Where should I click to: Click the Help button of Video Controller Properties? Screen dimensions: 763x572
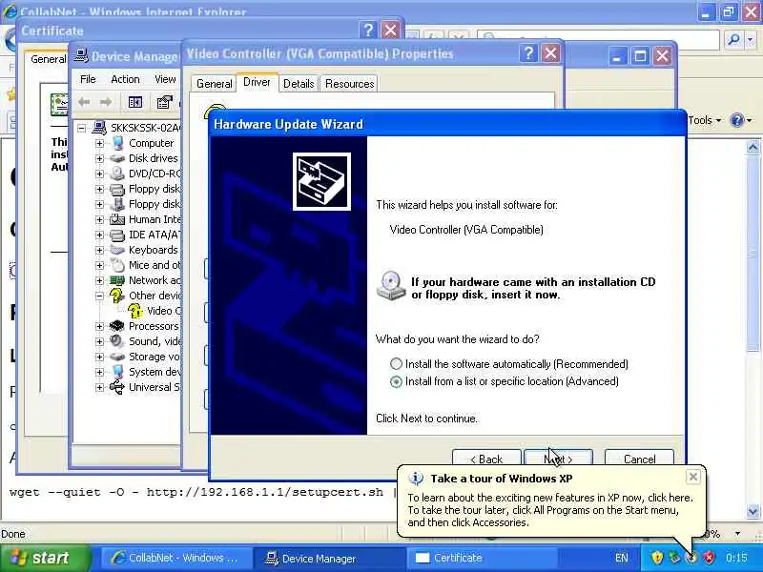coord(528,53)
